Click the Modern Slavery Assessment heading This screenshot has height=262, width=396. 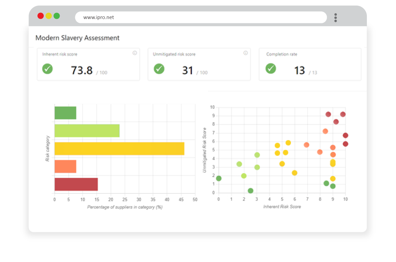pos(77,38)
